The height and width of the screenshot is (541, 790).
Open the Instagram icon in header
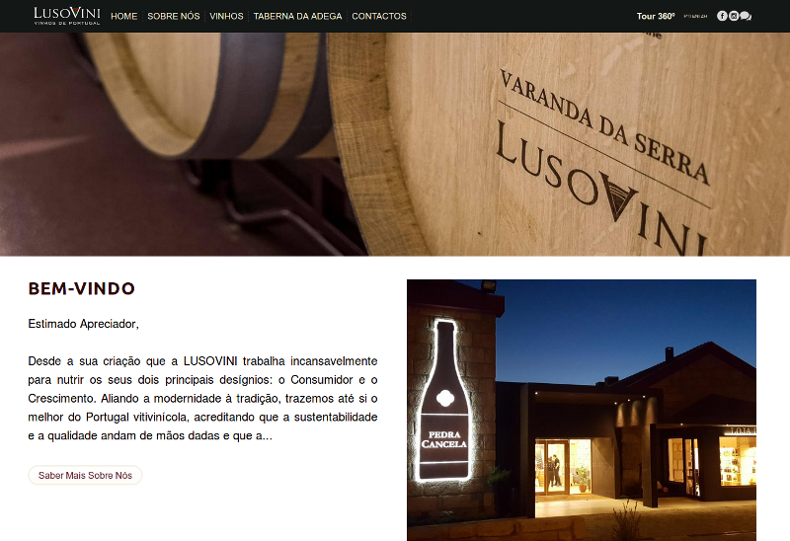coord(734,16)
